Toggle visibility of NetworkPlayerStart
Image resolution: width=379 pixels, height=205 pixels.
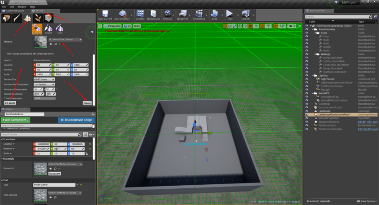(x=307, y=118)
